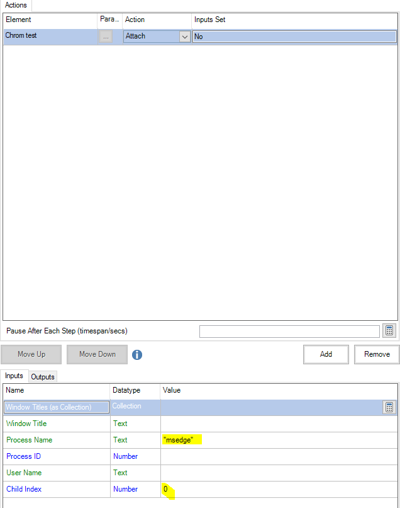Image resolution: width=400 pixels, height=508 pixels.
Task: Click the Pause After Each Step input field
Action: pyautogui.click(x=289, y=332)
